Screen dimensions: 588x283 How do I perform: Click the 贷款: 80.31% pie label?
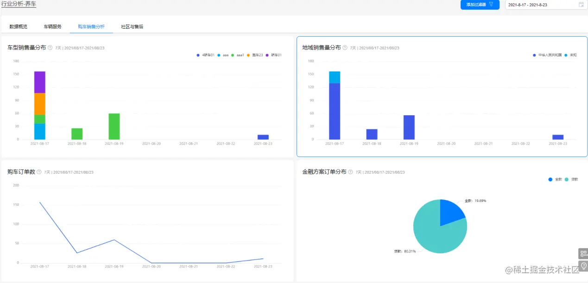click(405, 252)
